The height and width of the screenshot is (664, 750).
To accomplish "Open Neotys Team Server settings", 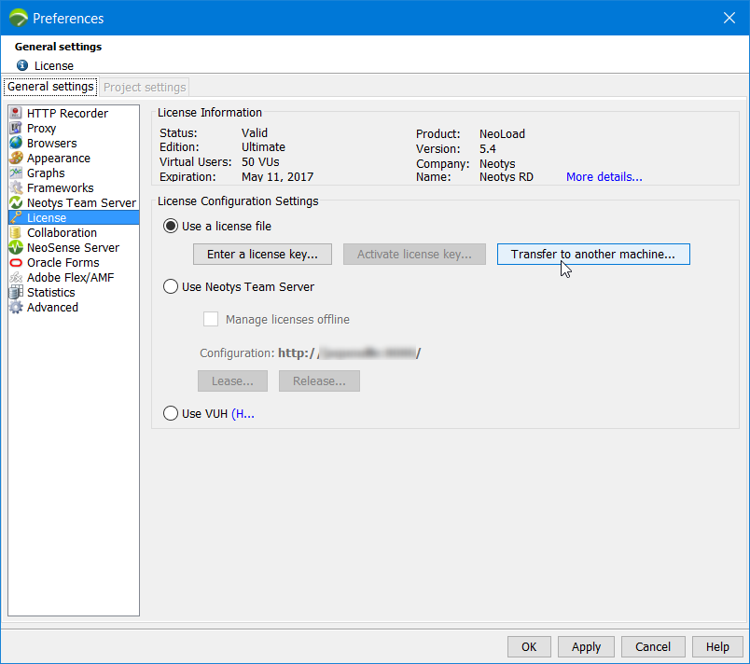I will pyautogui.click(x=73, y=202).
